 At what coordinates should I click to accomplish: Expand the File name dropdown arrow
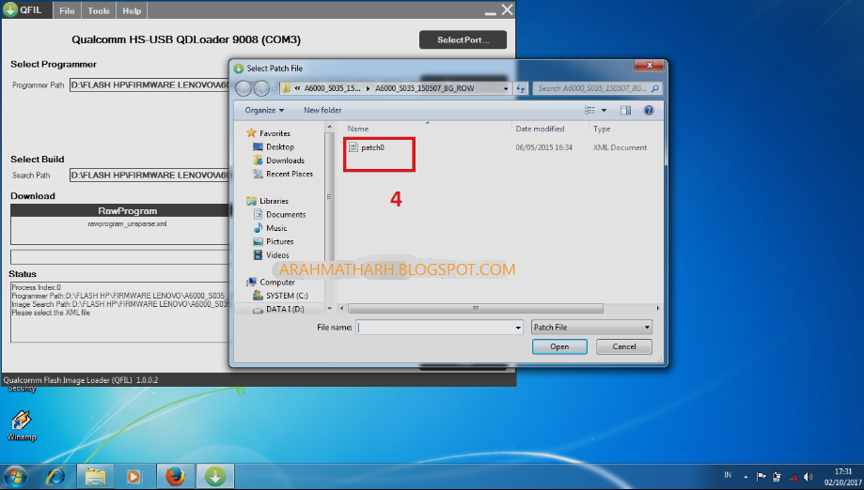[x=518, y=328]
